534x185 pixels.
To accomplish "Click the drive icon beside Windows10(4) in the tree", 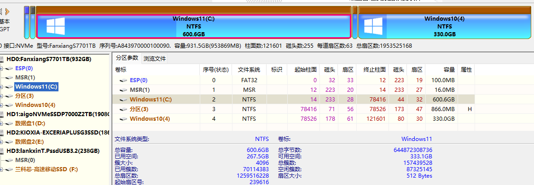I will click(9, 105).
